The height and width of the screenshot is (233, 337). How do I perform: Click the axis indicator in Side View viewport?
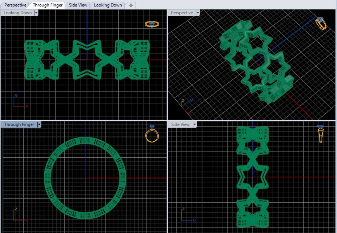[x=188, y=215]
